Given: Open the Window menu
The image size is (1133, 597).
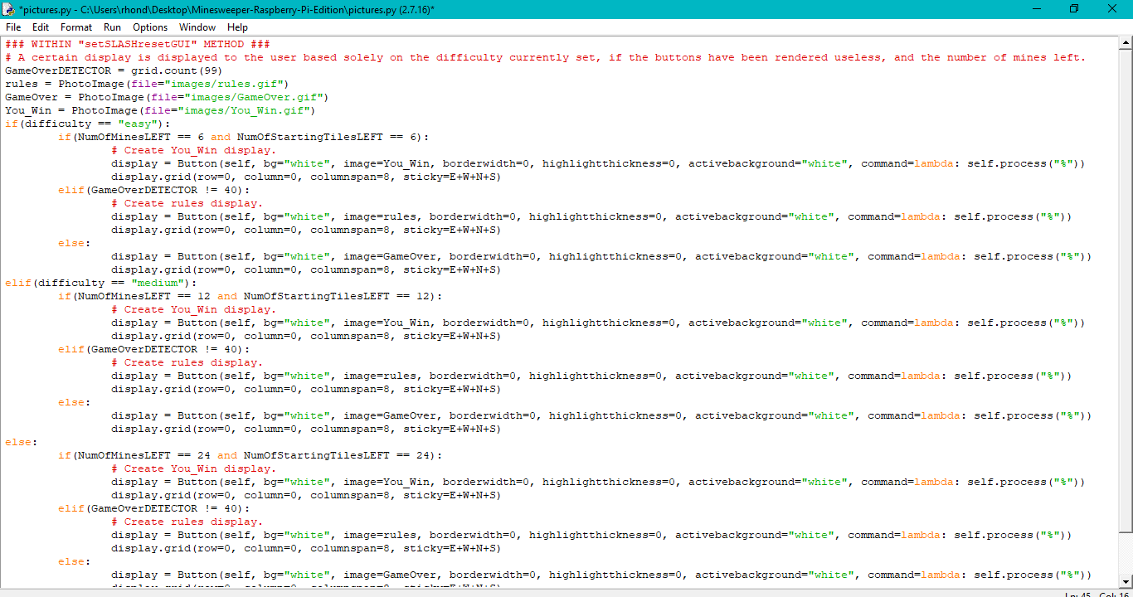Looking at the screenshot, I should pos(197,27).
